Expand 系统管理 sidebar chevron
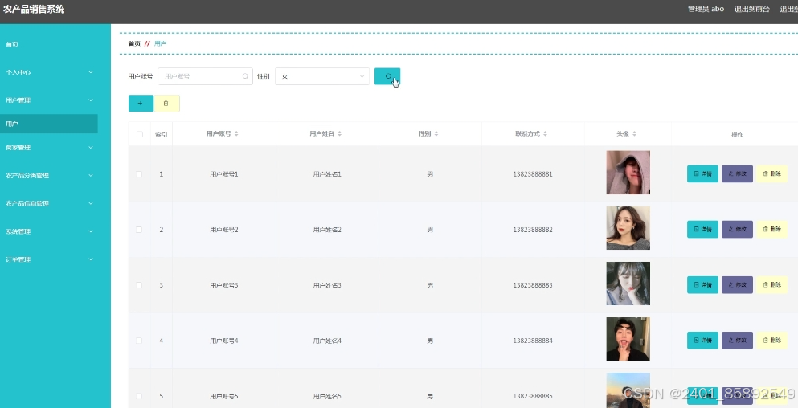 click(91, 231)
